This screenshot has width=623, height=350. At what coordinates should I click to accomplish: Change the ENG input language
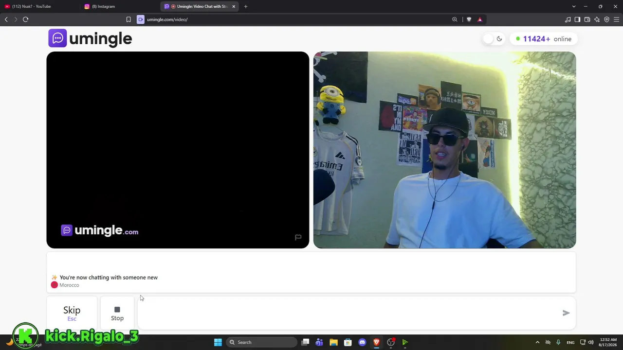point(570,342)
